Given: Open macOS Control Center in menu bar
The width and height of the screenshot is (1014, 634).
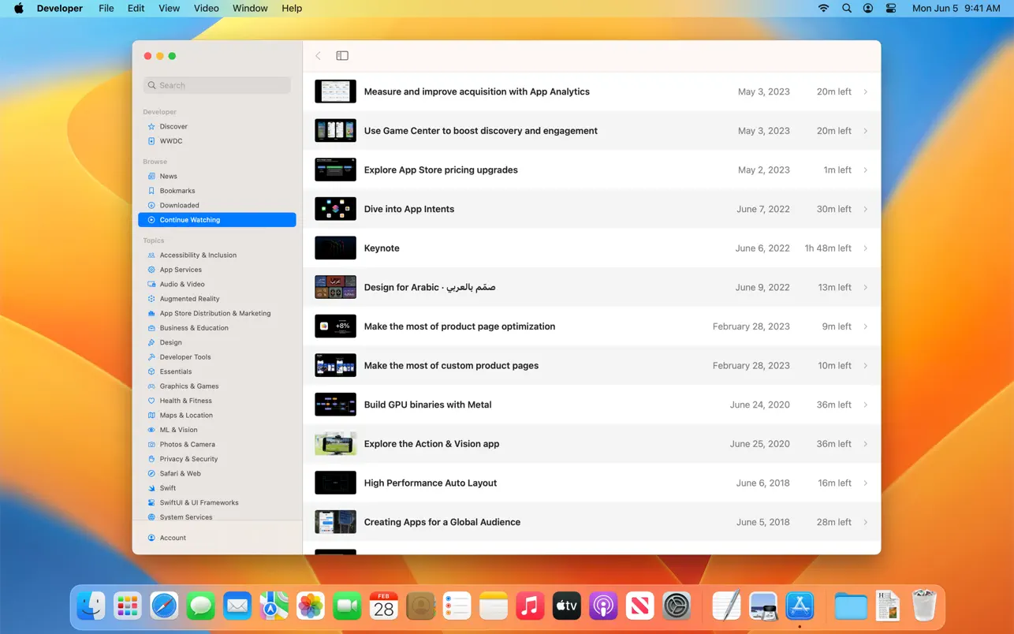Looking at the screenshot, I should coord(891,9).
